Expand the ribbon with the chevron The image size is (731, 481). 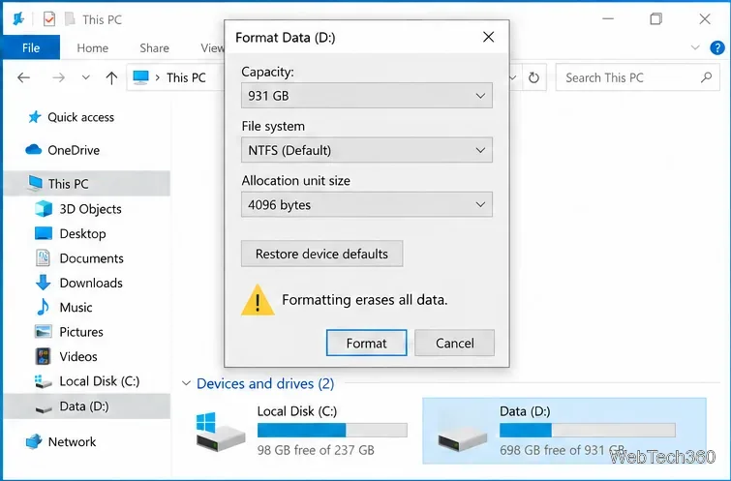coord(695,47)
